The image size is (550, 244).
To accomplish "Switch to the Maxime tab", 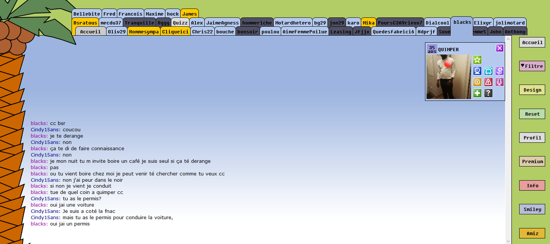I will tap(155, 14).
